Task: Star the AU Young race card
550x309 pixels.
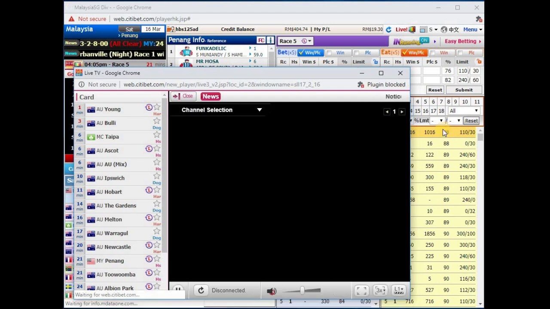Action: (157, 107)
